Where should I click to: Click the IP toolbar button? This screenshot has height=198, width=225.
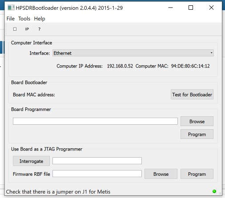[27, 29]
